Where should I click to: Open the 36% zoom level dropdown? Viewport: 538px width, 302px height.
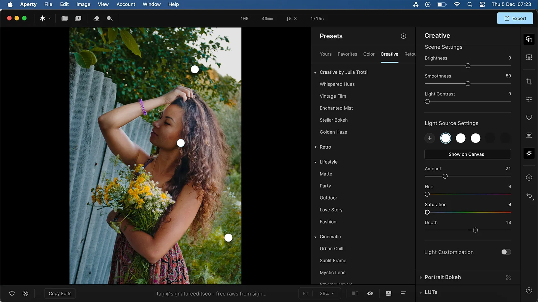point(327,293)
